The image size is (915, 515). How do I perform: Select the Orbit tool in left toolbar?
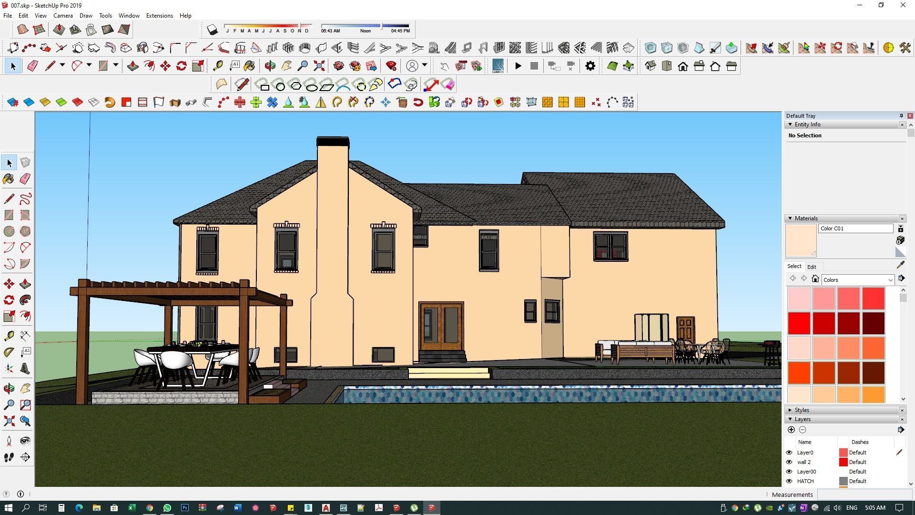pos(9,389)
